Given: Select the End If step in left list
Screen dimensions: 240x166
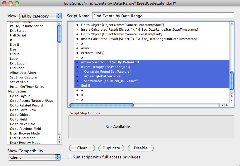Looking at the screenshot, I should coord(14,54).
